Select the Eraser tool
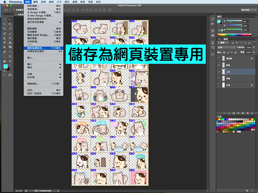The height and width of the screenshot is (193, 258). click(x=5, y=42)
